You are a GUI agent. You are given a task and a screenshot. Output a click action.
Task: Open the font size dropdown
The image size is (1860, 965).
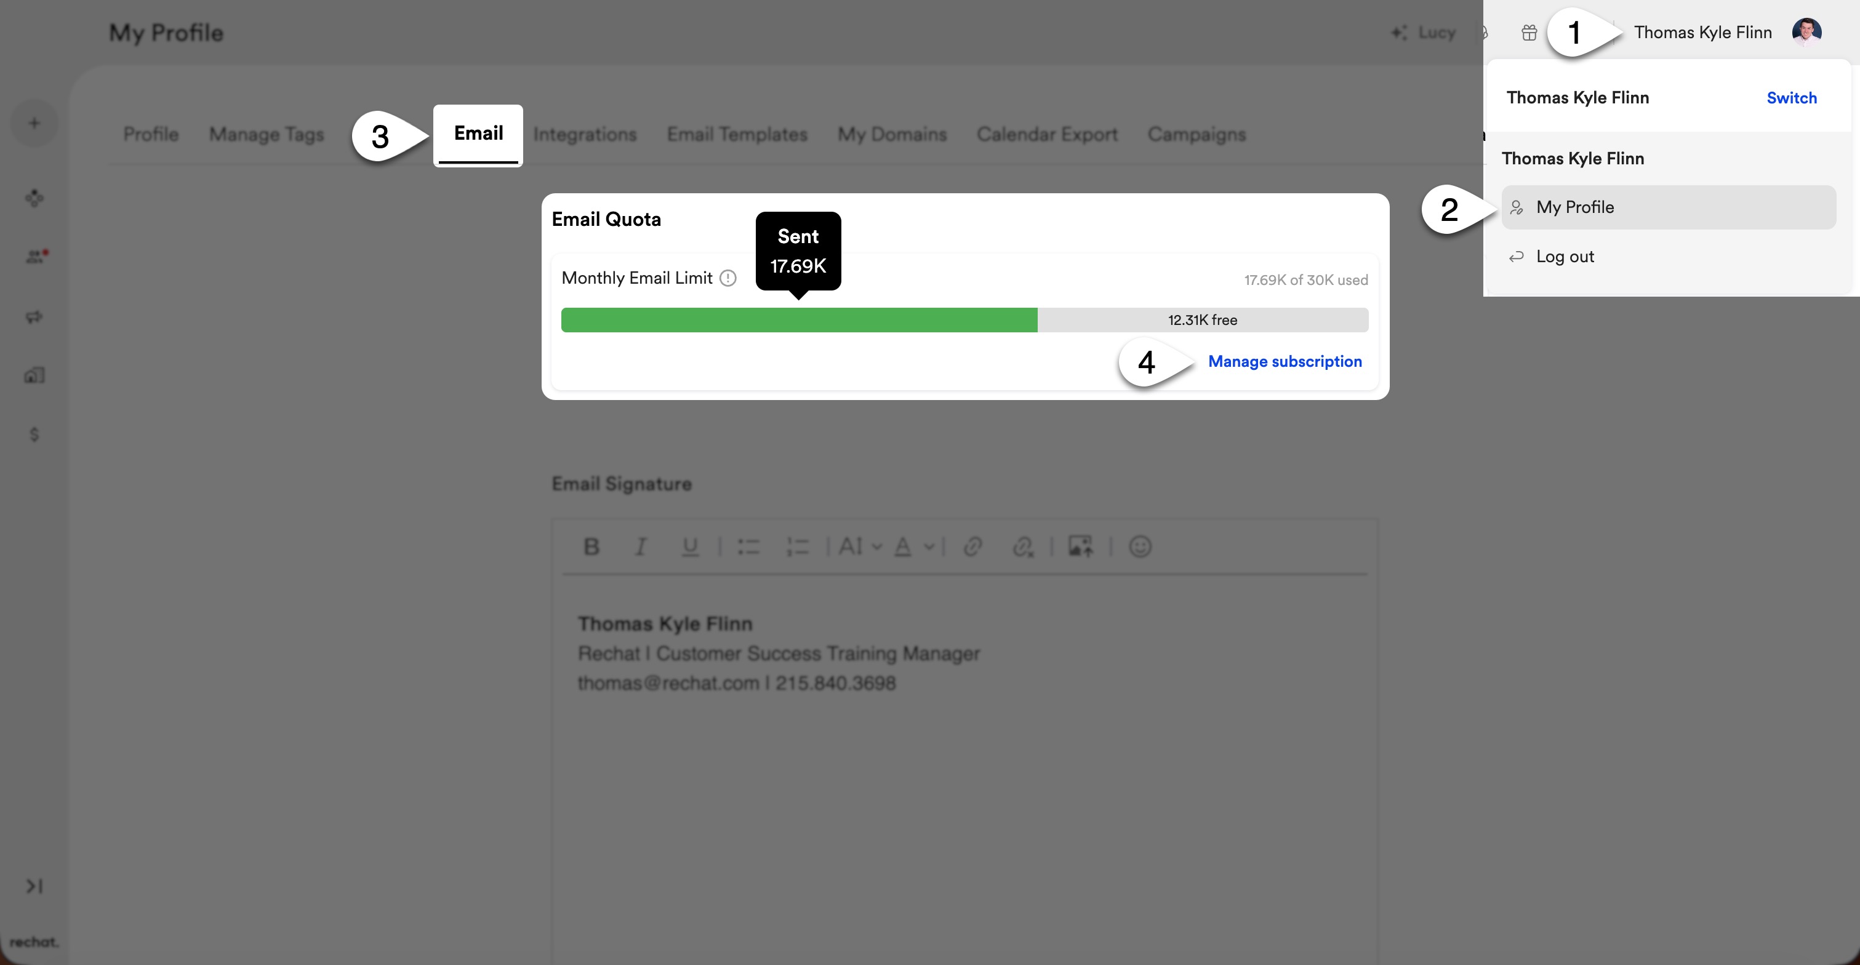(859, 547)
